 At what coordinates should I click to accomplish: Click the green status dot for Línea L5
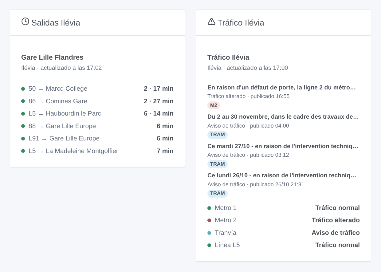pos(209,245)
